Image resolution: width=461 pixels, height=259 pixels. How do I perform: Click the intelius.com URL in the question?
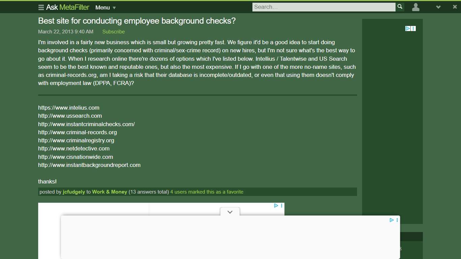69,108
